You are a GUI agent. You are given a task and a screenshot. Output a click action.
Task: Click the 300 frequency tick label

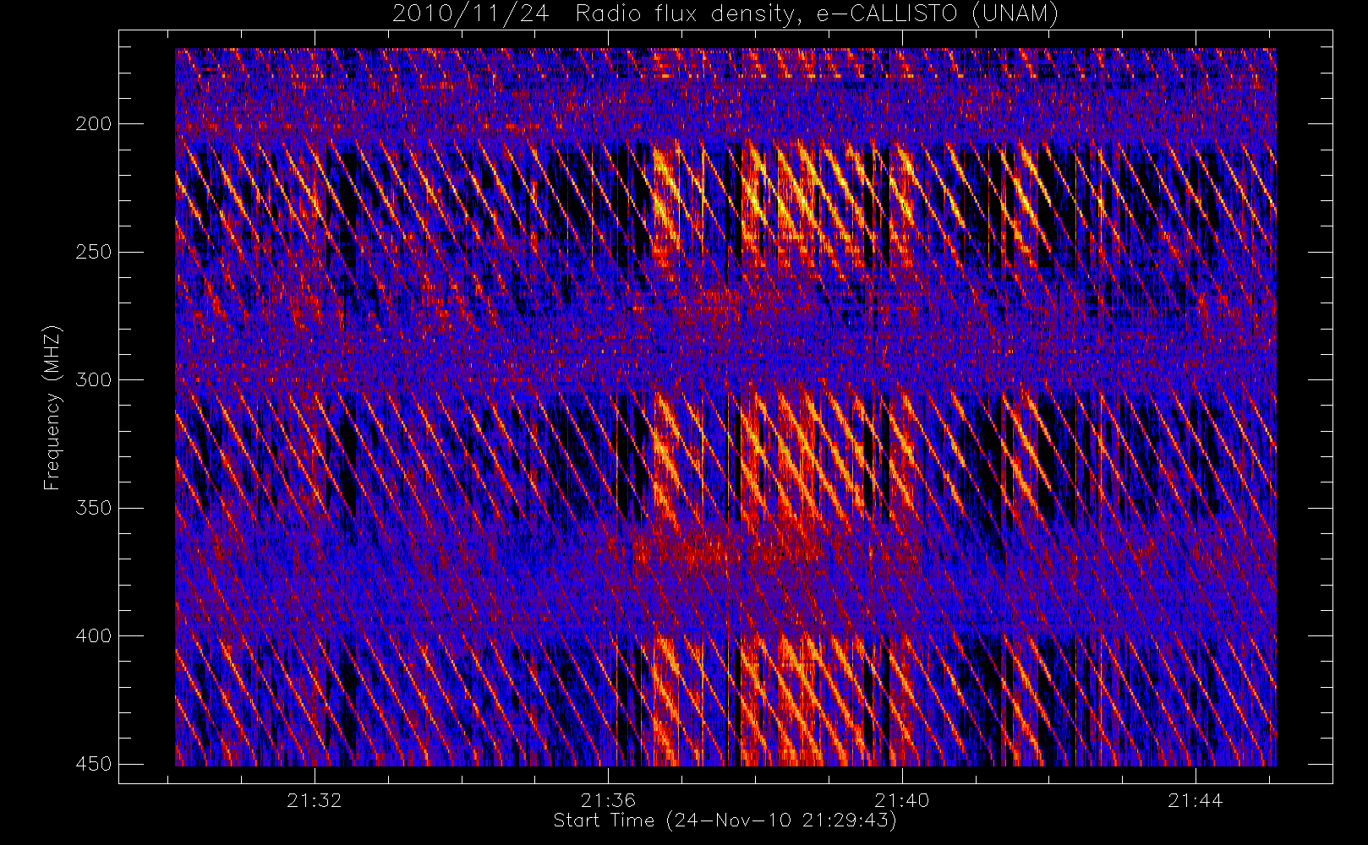tap(93, 379)
